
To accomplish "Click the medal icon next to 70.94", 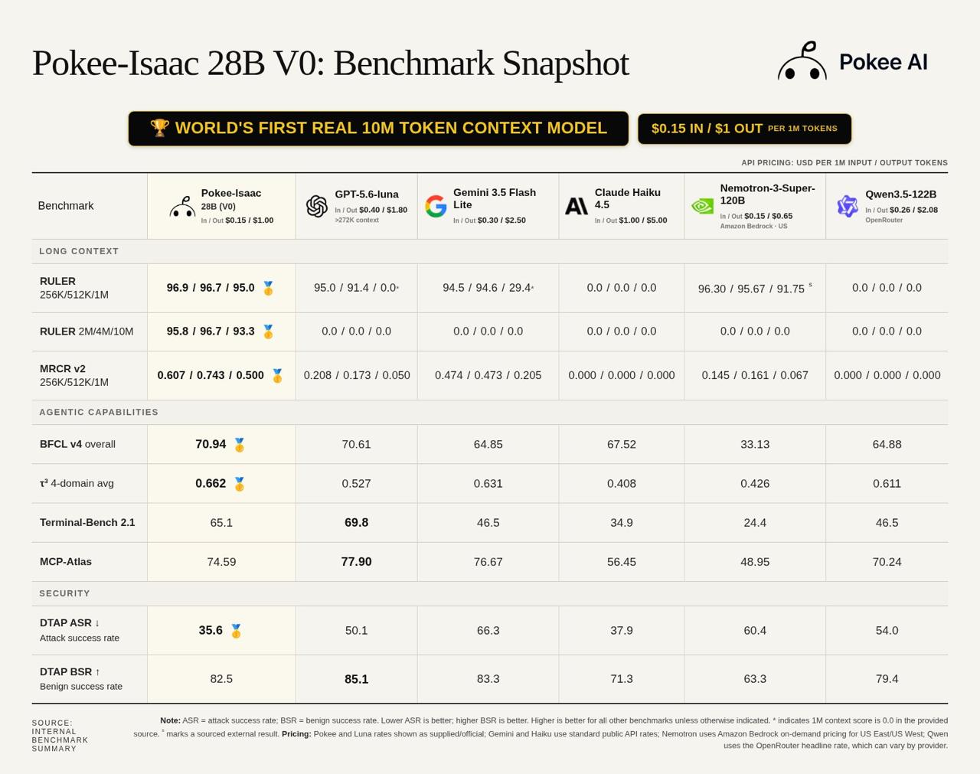I will [x=239, y=445].
